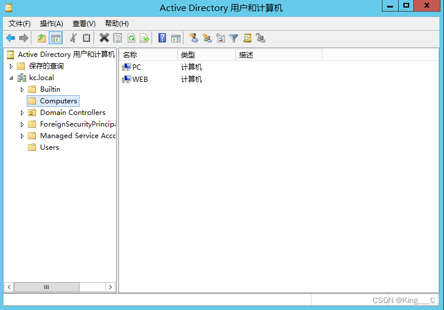Screen dimensions: 444x310
Task: Sort by the 描述 column header
Action: point(279,55)
